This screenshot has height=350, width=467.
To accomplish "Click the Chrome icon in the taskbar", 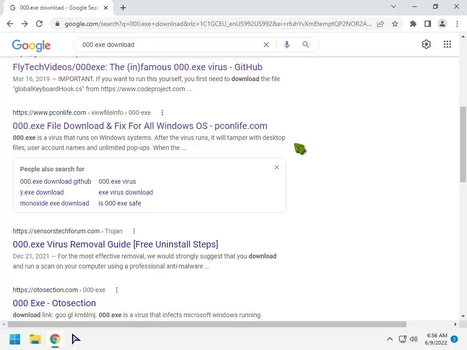I will (x=55, y=339).
